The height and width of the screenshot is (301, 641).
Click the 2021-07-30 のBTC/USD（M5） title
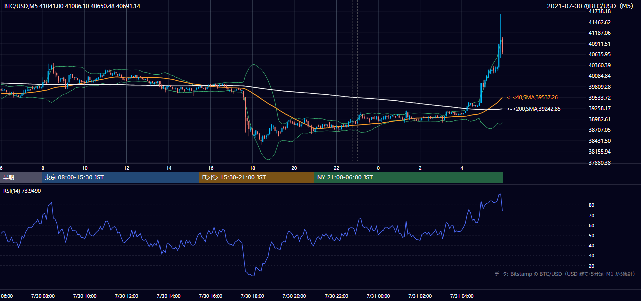coord(591,6)
